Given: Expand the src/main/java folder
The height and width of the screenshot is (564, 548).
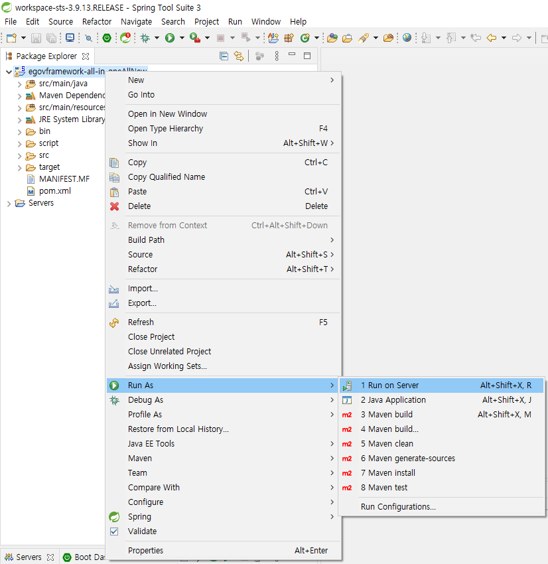Looking at the screenshot, I should click(x=19, y=84).
